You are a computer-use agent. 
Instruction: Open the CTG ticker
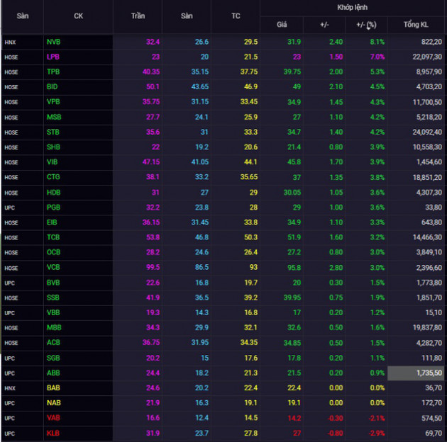tap(53, 177)
